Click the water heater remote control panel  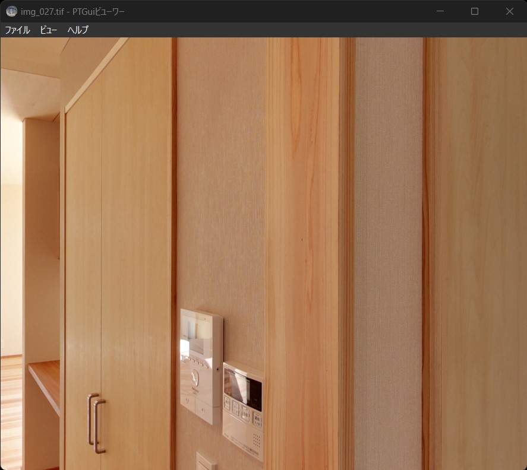click(x=243, y=409)
